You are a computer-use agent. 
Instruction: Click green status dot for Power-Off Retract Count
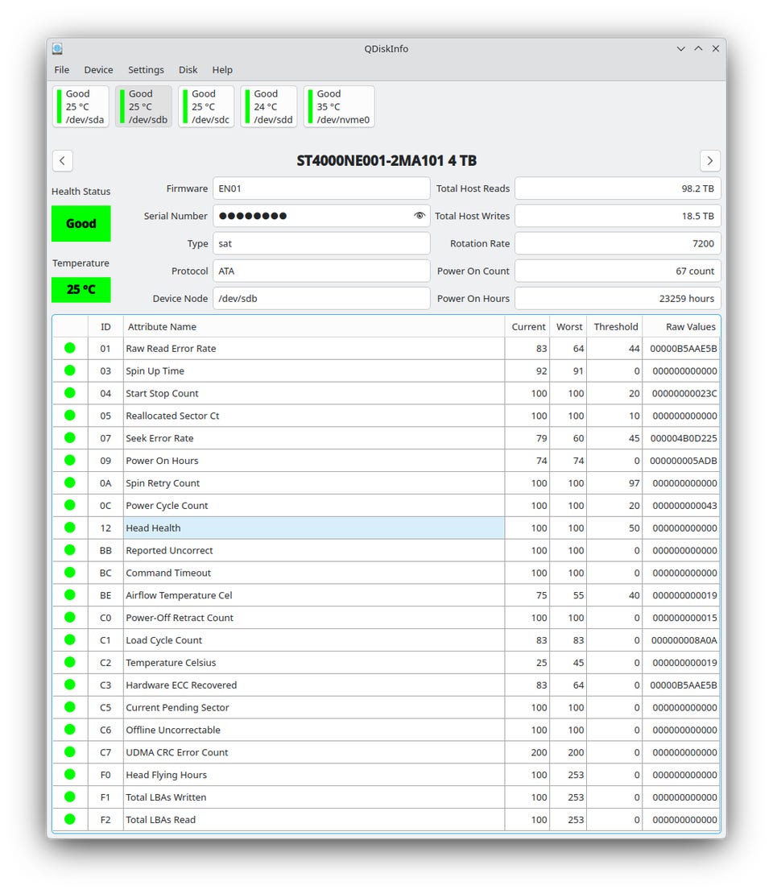click(x=69, y=617)
